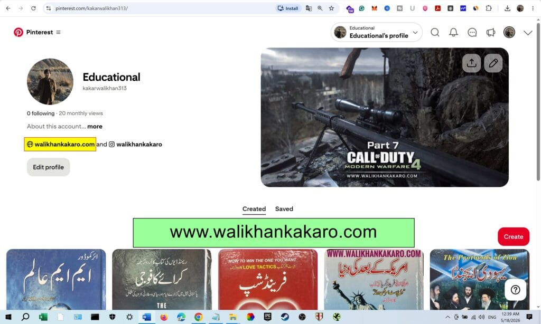Open the Call of Duty 4 cover image
541x324 pixels.
click(385, 118)
